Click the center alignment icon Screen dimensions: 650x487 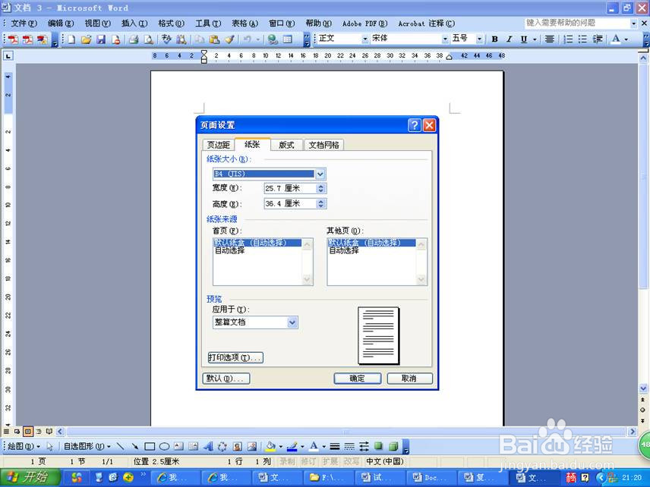(x=549, y=39)
